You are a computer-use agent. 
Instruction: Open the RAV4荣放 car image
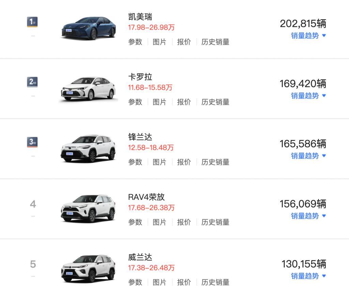tap(88, 208)
